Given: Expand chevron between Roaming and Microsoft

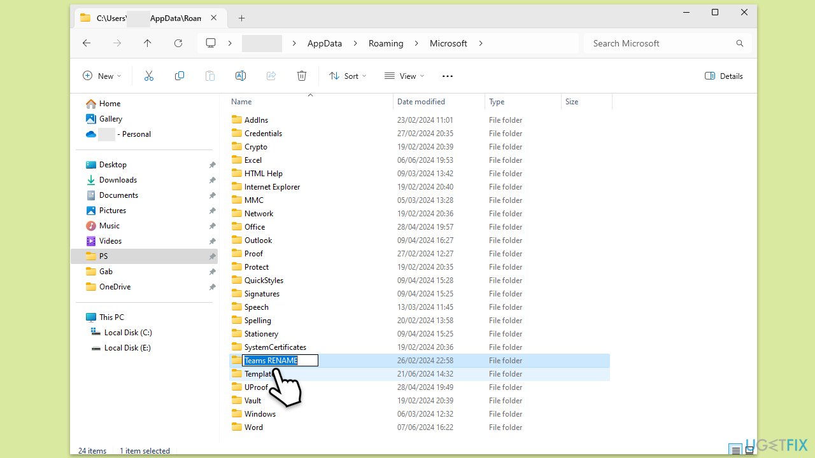Looking at the screenshot, I should point(416,43).
